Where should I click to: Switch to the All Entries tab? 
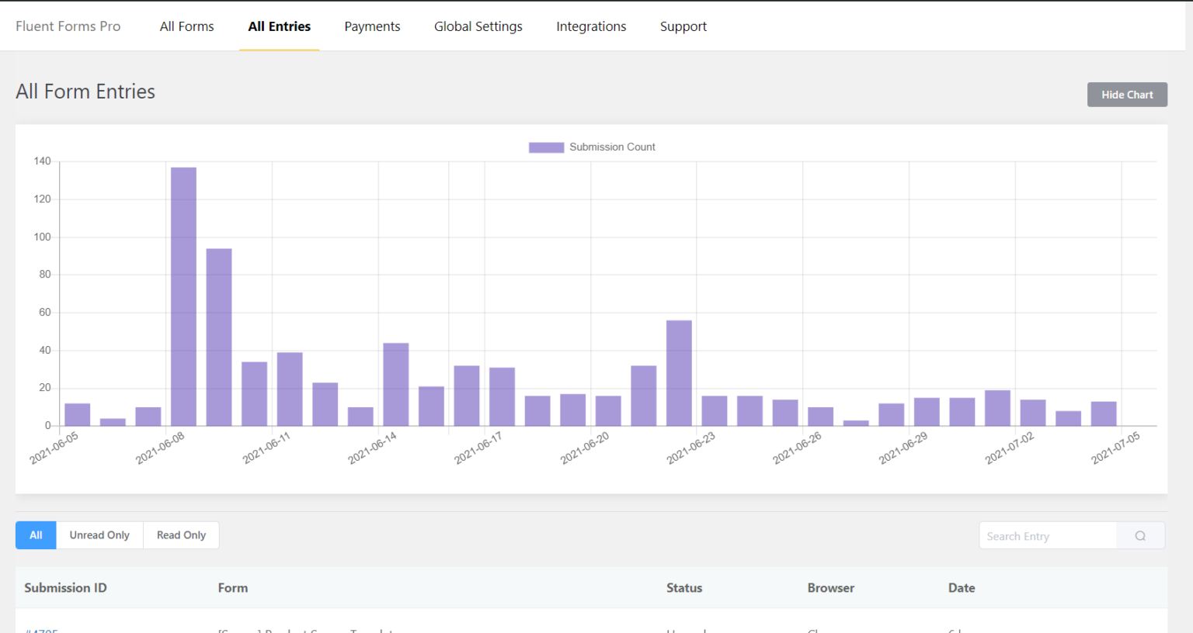(x=279, y=26)
